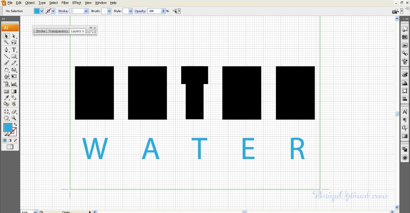410x213 pixels.
Task: Open the Object menu
Action: (30, 3)
